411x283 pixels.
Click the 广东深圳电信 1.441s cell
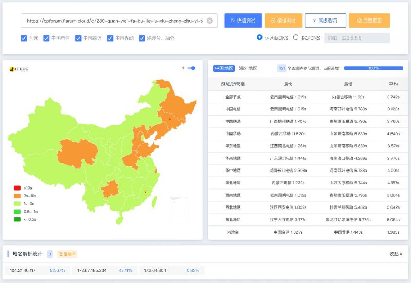[x=288, y=158]
